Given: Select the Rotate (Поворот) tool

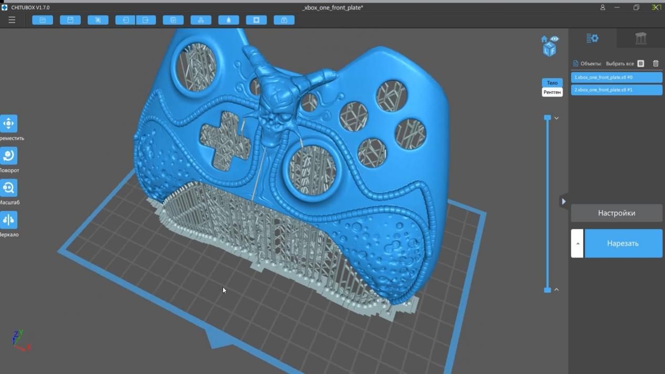Looking at the screenshot, I should tap(8, 156).
